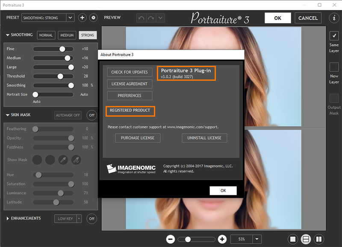Zoom out with the minus icon

click(x=170, y=239)
